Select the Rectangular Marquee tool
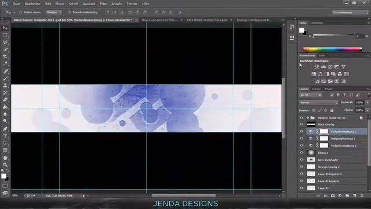Viewport: 371px width, 209px height. point(5,35)
